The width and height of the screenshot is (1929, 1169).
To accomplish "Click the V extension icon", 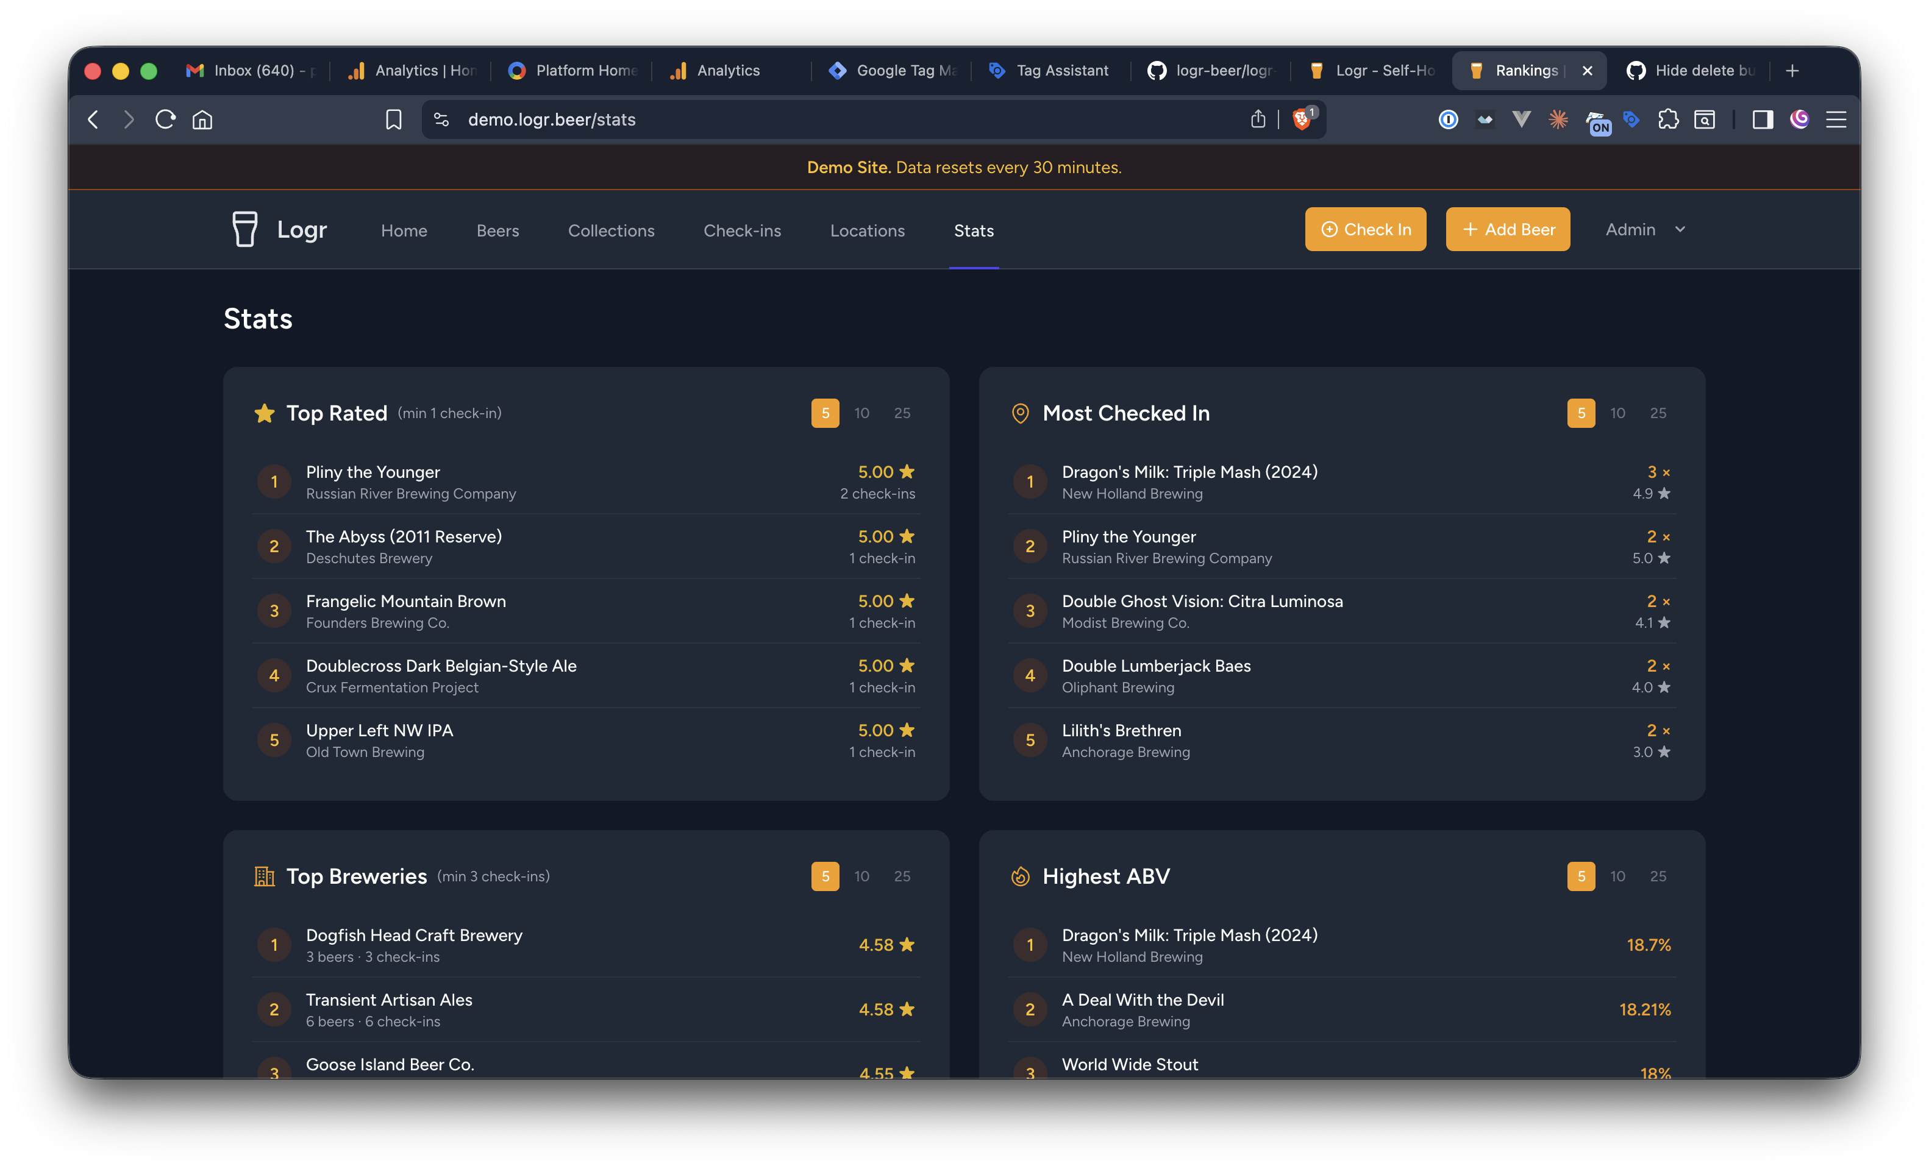I will tap(1521, 119).
